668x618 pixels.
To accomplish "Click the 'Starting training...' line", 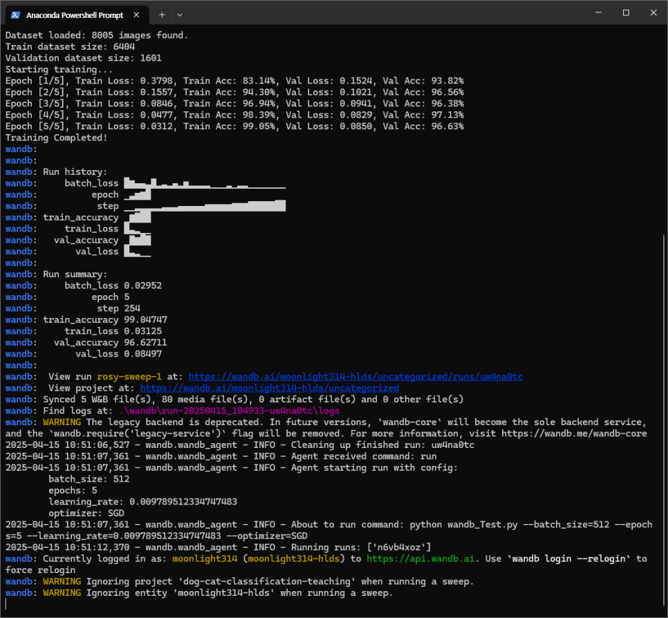I will tap(59, 69).
